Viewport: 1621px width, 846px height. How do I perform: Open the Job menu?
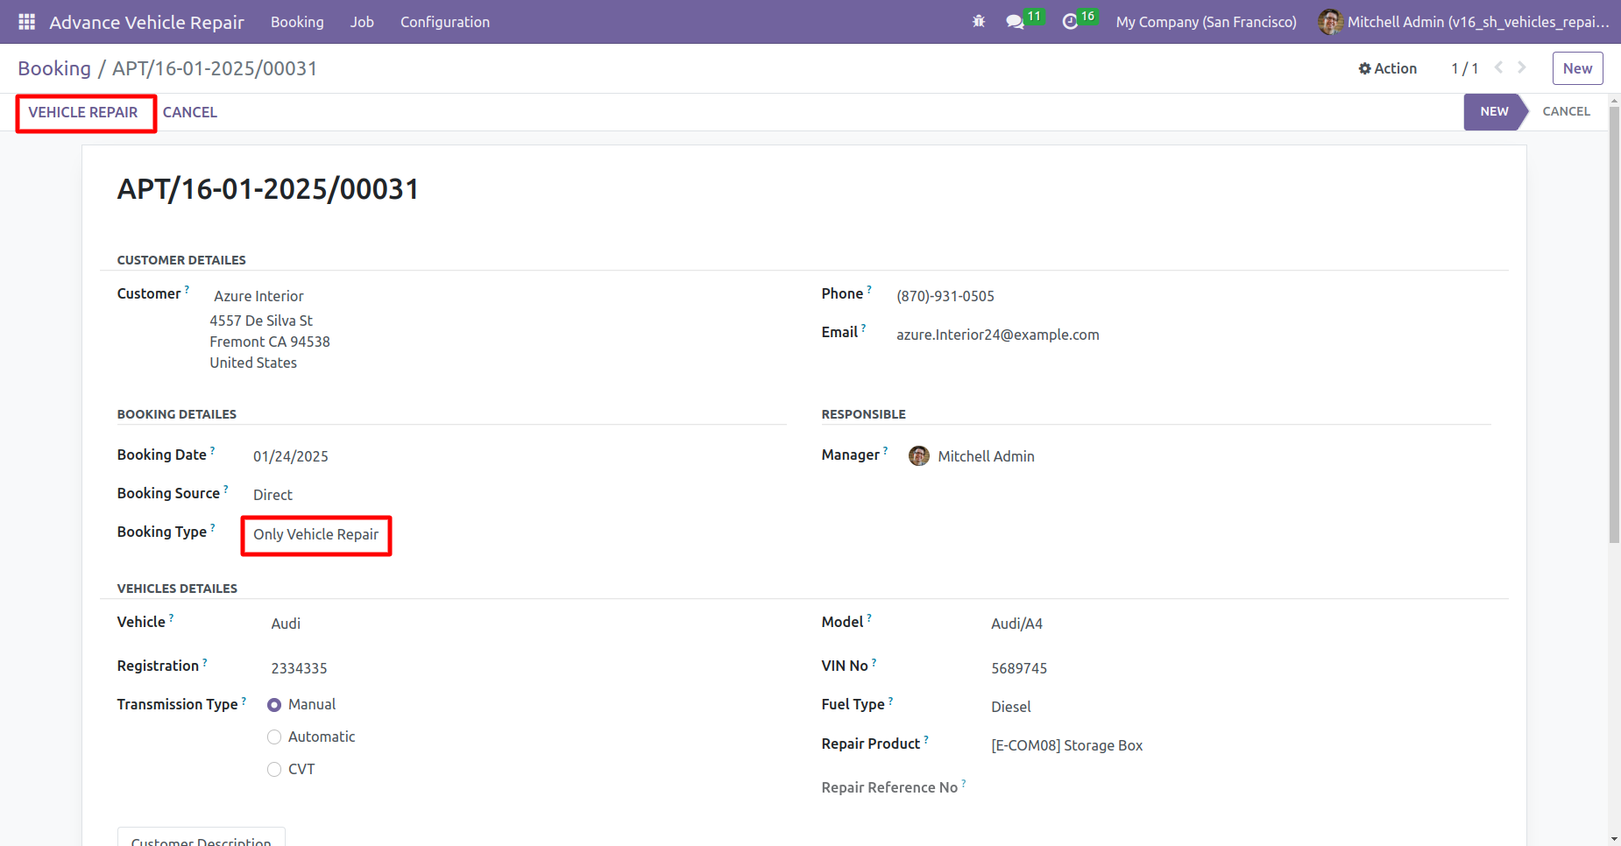[362, 22]
